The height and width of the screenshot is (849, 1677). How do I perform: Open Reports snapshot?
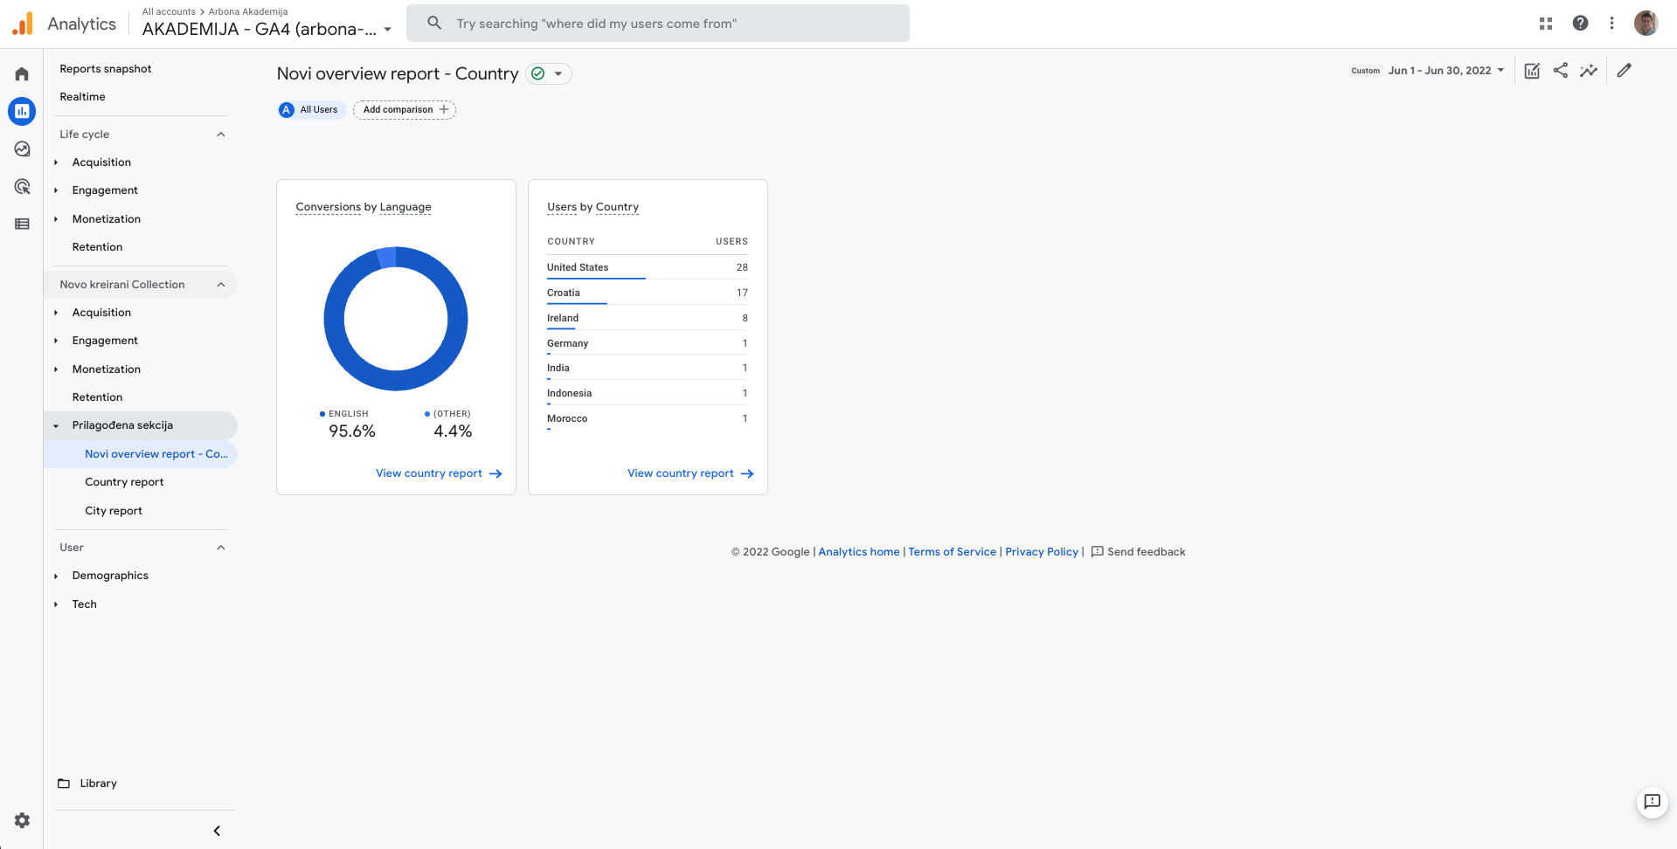[106, 69]
